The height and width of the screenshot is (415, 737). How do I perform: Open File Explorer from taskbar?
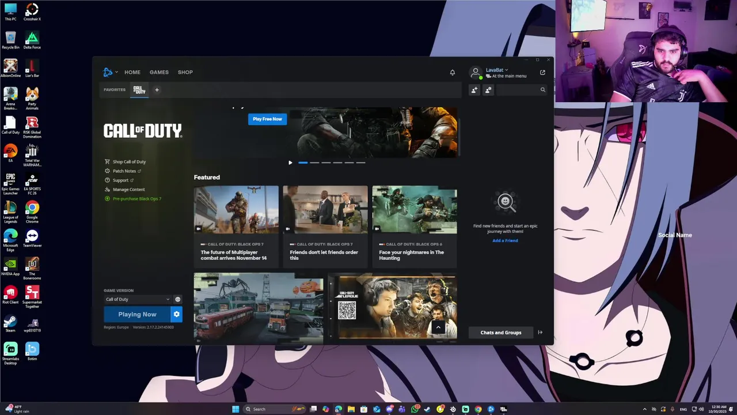pos(351,409)
